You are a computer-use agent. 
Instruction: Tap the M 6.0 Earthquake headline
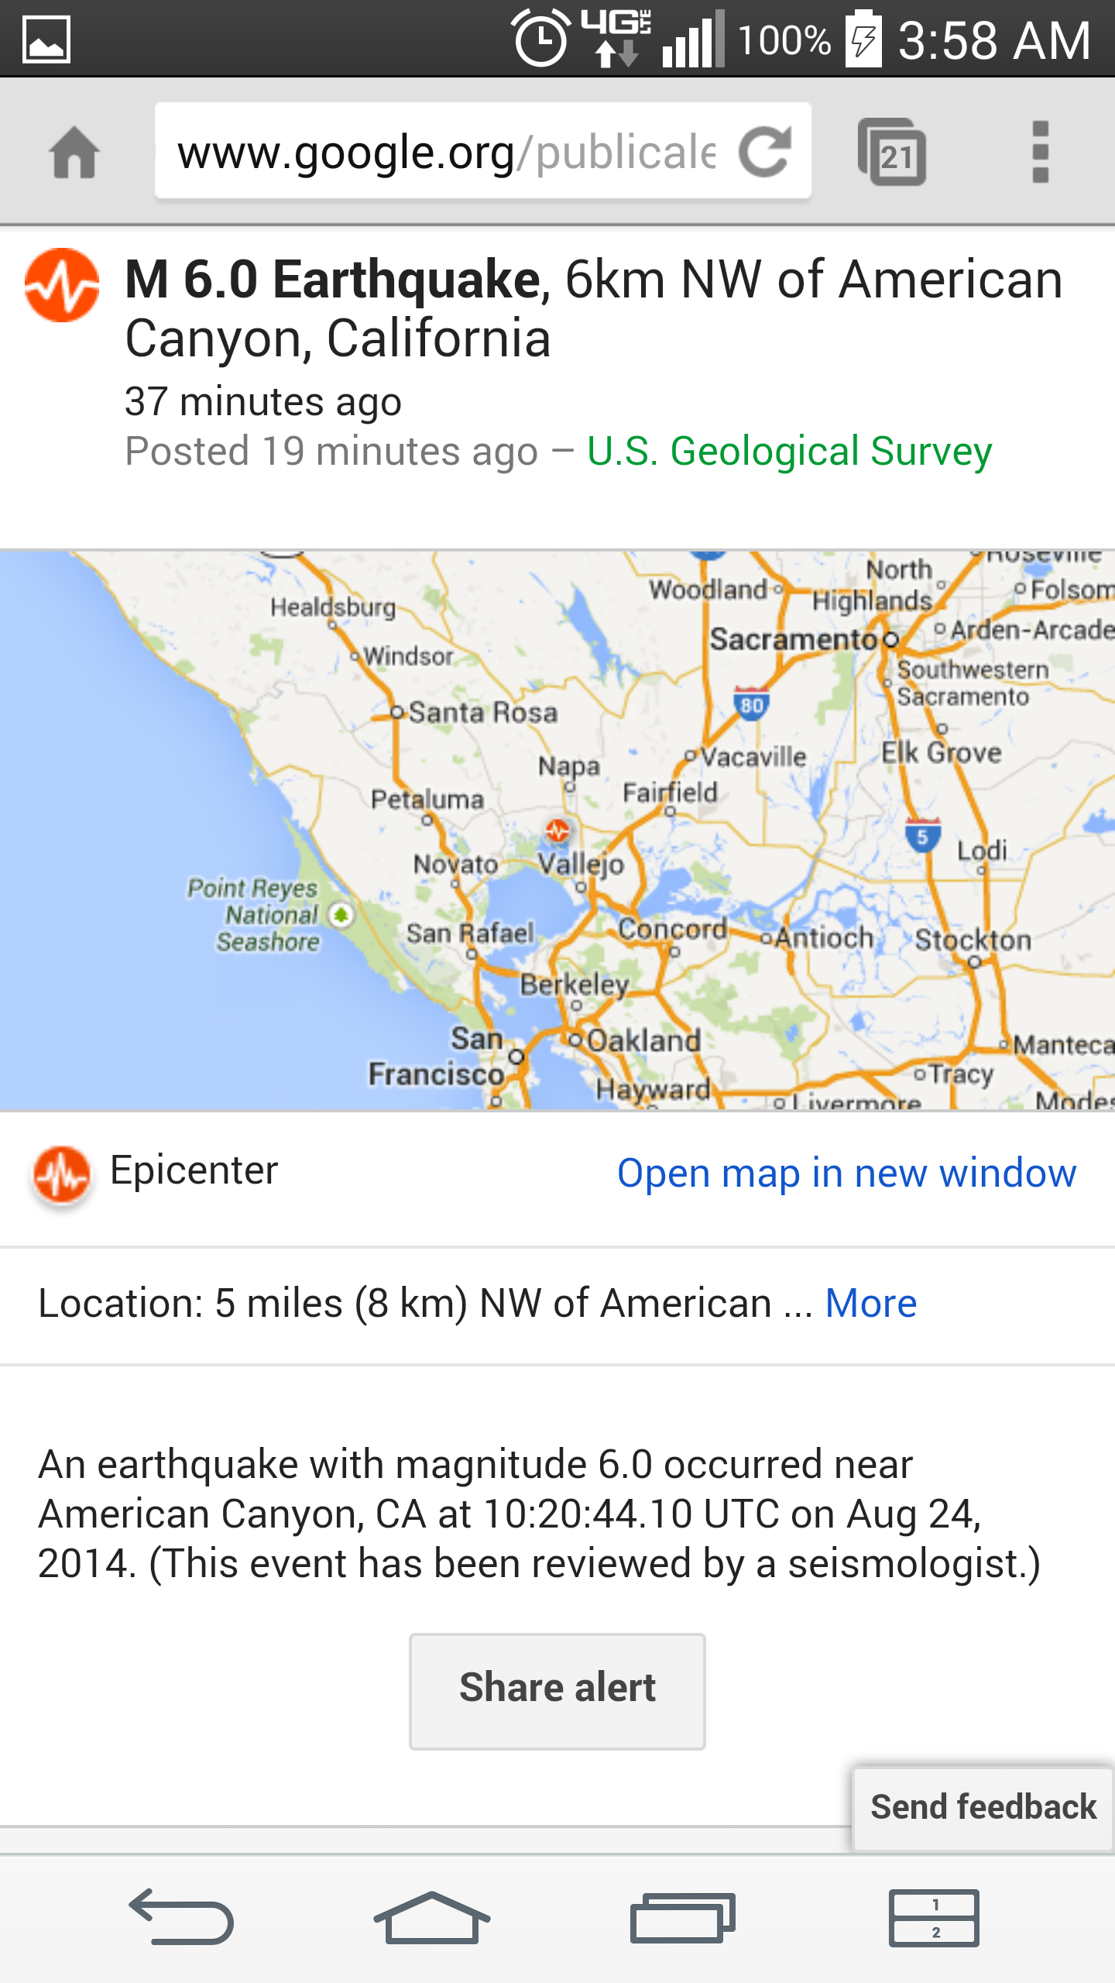[333, 280]
